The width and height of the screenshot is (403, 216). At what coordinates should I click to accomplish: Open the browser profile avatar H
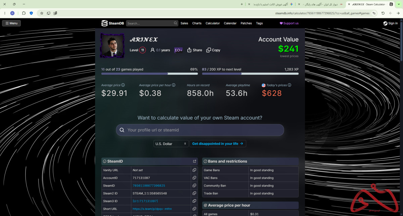click(12, 13)
